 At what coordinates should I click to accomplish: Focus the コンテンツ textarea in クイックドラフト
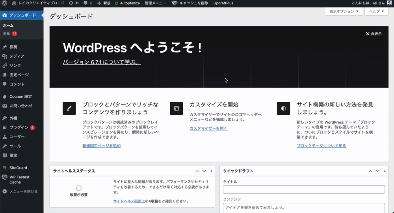[x=304, y=208]
